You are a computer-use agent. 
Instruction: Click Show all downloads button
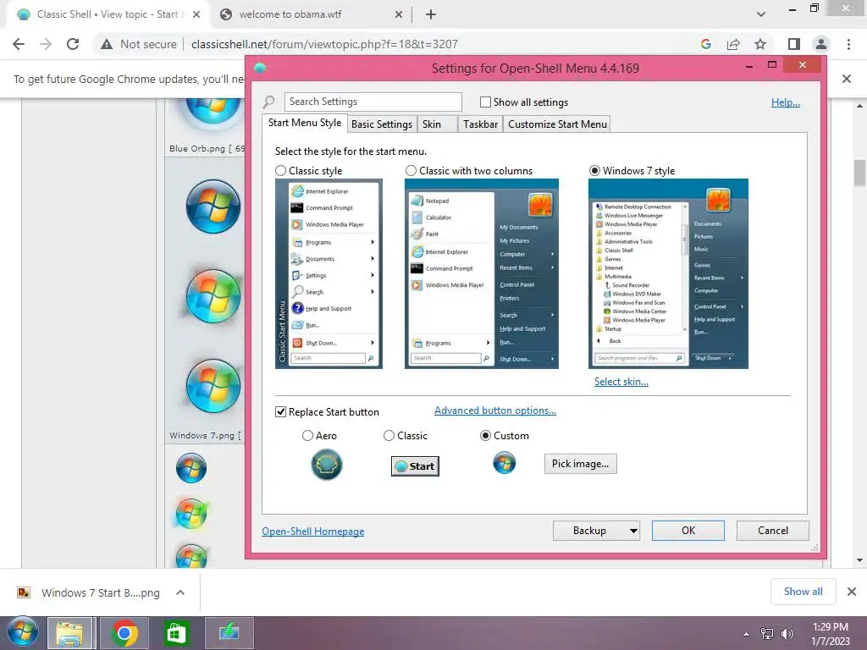(x=803, y=592)
